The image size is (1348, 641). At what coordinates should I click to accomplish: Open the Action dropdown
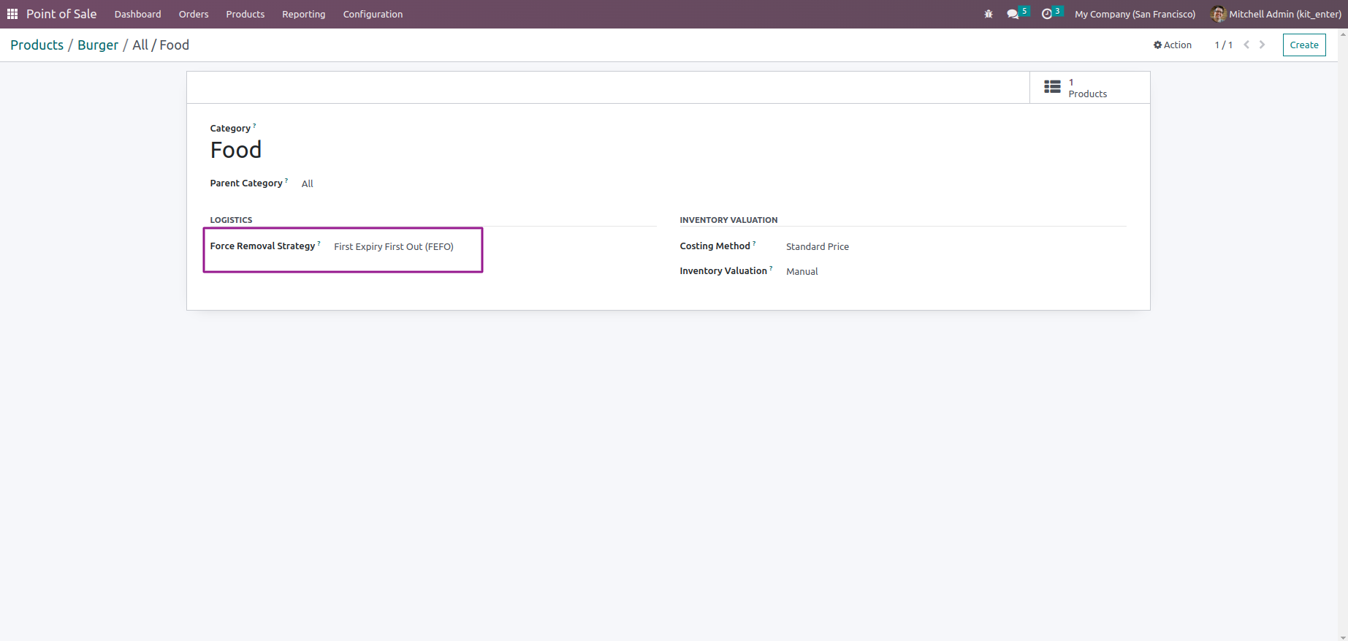click(x=1173, y=45)
